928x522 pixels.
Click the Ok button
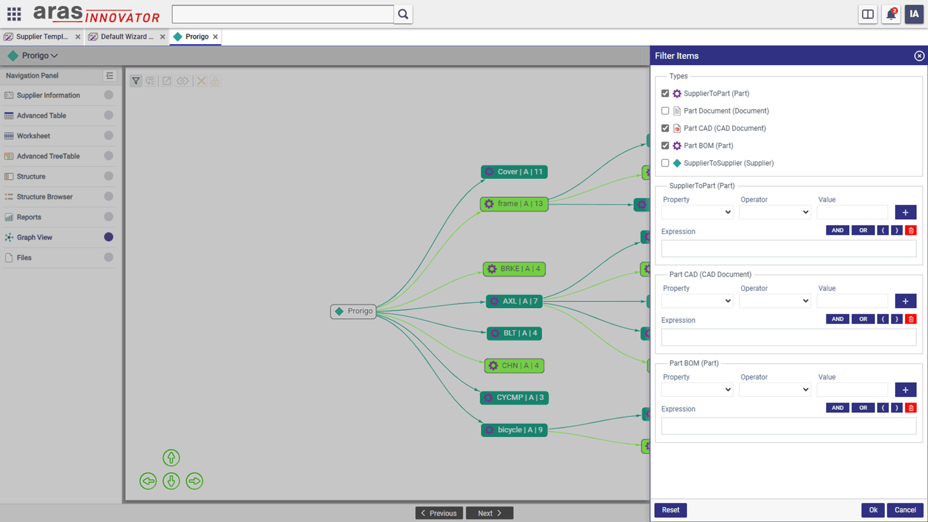pos(873,510)
